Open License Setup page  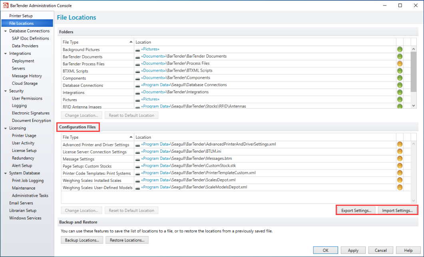point(24,151)
